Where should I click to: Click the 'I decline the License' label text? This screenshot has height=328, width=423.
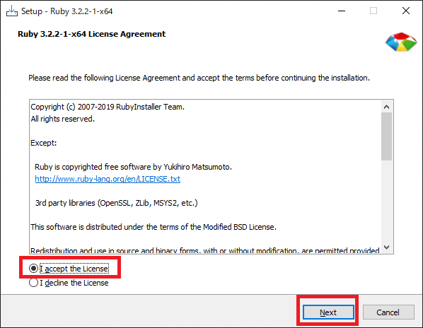(74, 283)
